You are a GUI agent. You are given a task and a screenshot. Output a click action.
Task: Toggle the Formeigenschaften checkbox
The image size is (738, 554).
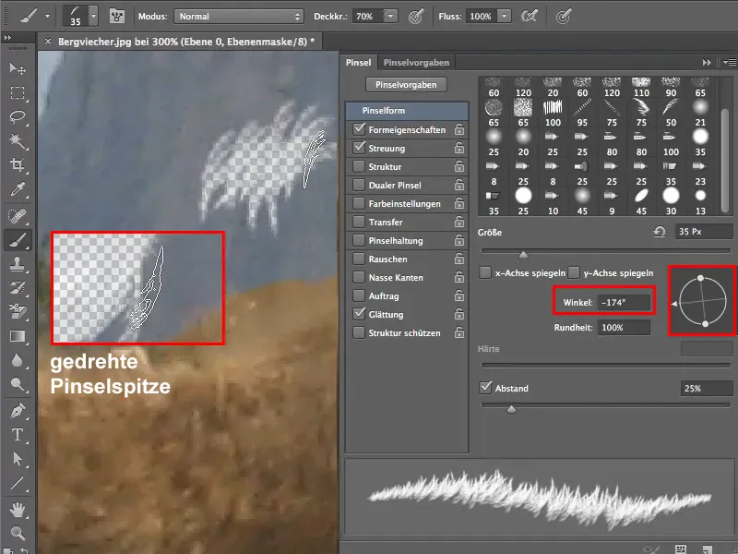point(359,129)
